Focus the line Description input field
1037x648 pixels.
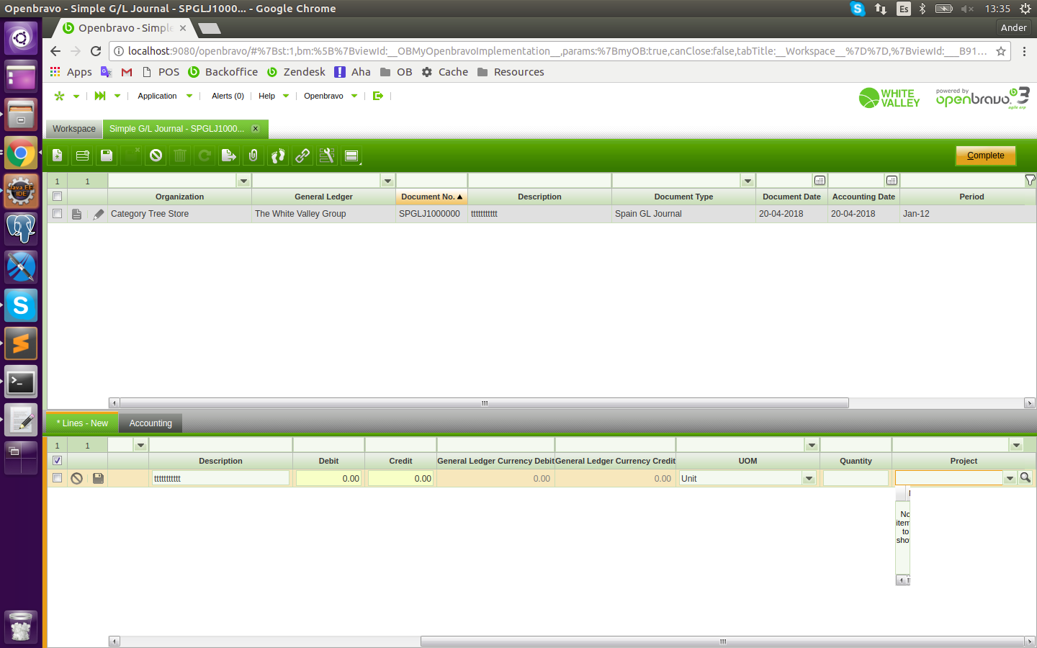220,478
